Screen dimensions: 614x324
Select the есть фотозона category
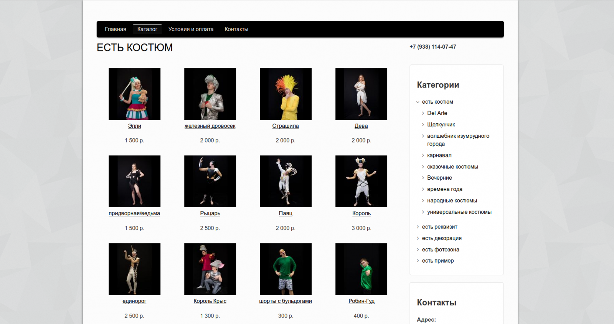tap(441, 250)
